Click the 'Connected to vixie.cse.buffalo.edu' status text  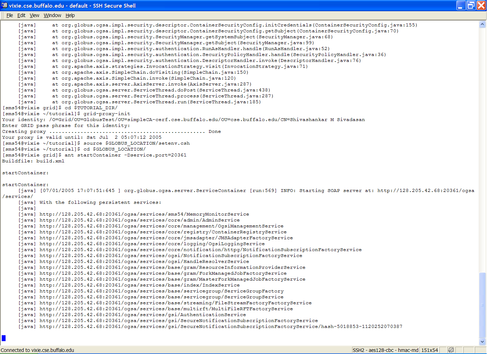[x=38, y=350]
